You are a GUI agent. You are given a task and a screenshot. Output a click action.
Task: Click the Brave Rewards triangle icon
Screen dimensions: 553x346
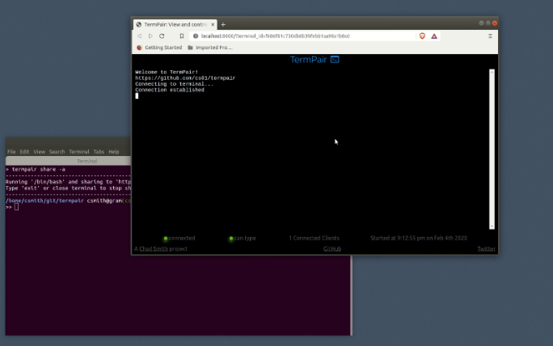point(434,36)
